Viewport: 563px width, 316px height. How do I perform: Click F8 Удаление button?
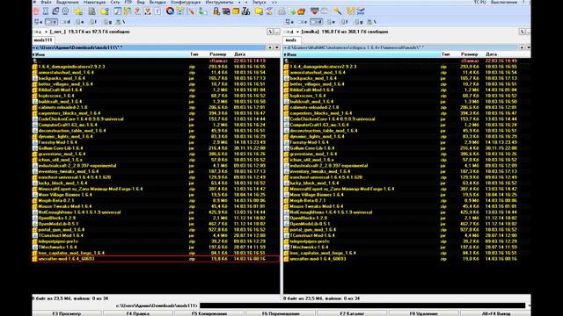pyautogui.click(x=424, y=313)
